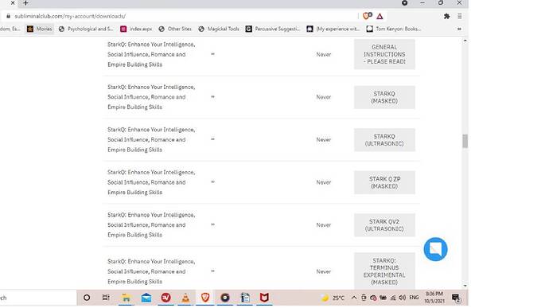Open VLC media player from taskbar
This screenshot has width=549, height=308.
[185, 298]
